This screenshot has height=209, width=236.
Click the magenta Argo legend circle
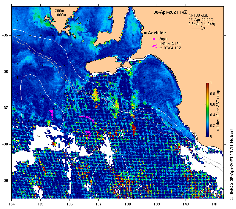point(154,39)
